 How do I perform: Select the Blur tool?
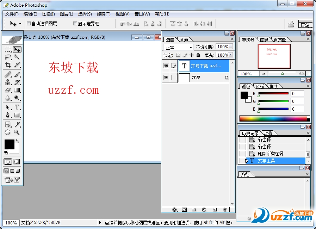click(x=8, y=98)
